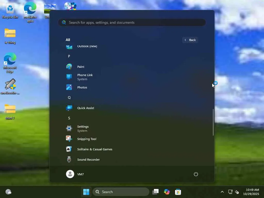Open the 'ie thing' zipped folder
Screen dimensions: 264x198
pyautogui.click(x=10, y=36)
